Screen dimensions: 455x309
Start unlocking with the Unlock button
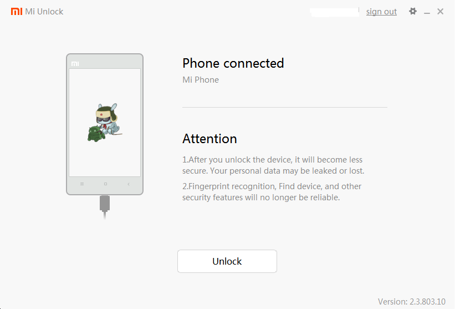[227, 261]
